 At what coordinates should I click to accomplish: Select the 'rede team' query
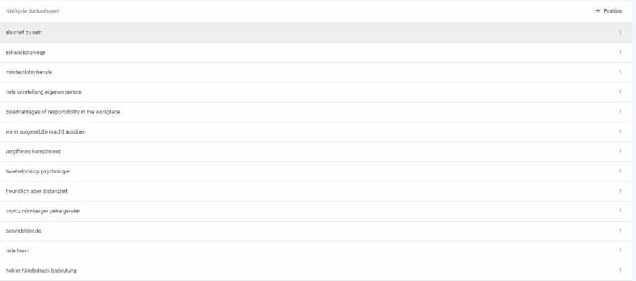coord(17,250)
